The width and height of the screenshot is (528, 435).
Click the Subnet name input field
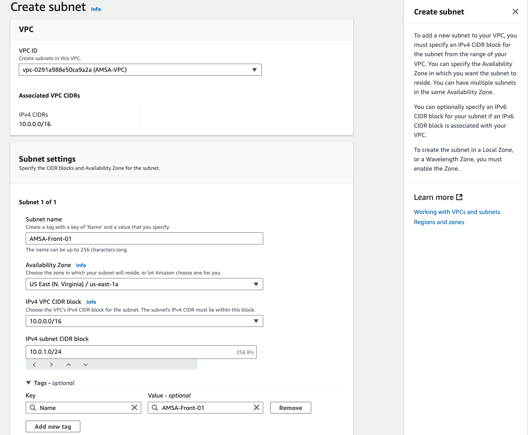(144, 239)
